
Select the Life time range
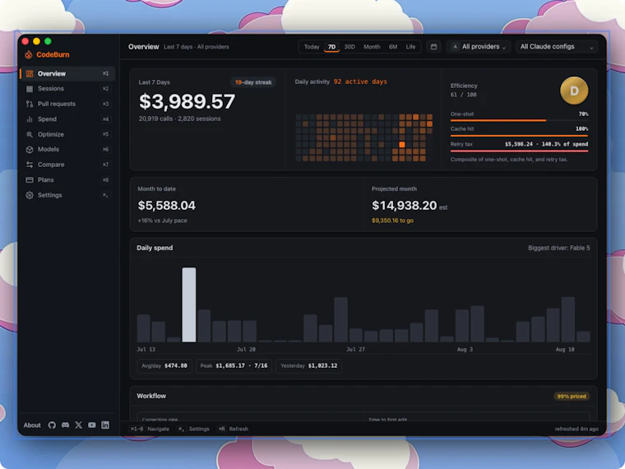tap(410, 47)
